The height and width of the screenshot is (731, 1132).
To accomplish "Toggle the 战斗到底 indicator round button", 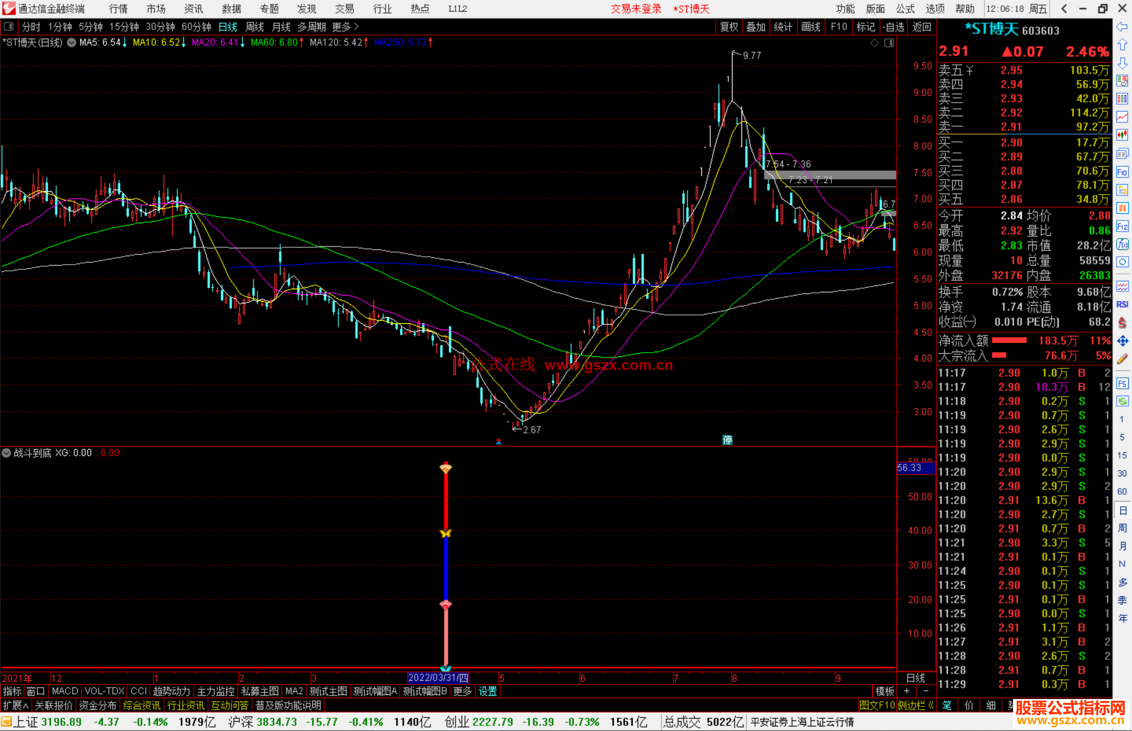I will pos(6,453).
